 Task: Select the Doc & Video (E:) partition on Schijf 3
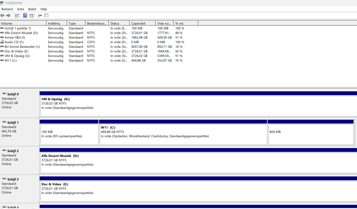(198, 191)
